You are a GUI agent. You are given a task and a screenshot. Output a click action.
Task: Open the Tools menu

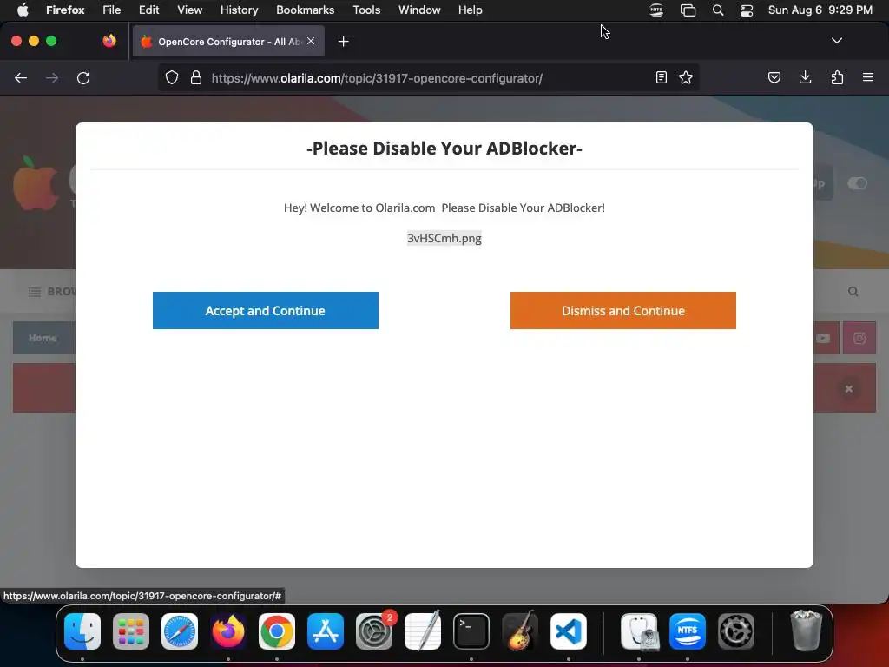[366, 10]
